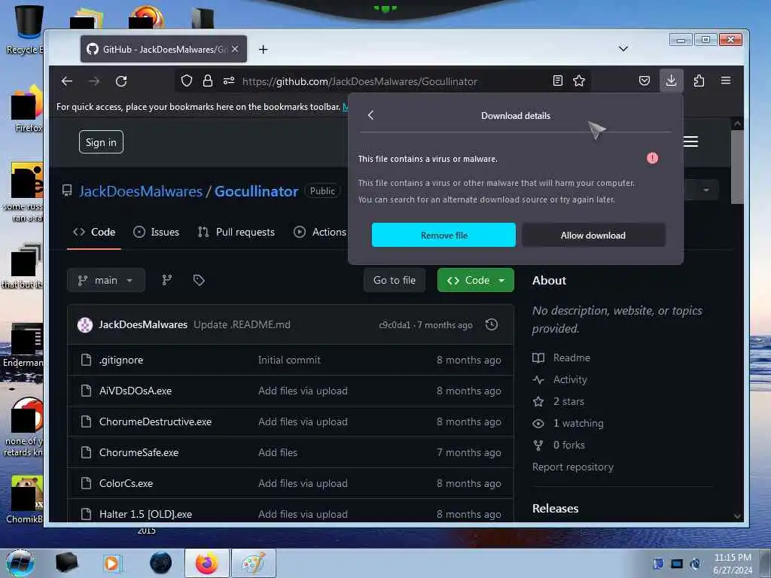This screenshot has width=771, height=578.
Task: Switch to the Actions tab
Action: pos(320,232)
